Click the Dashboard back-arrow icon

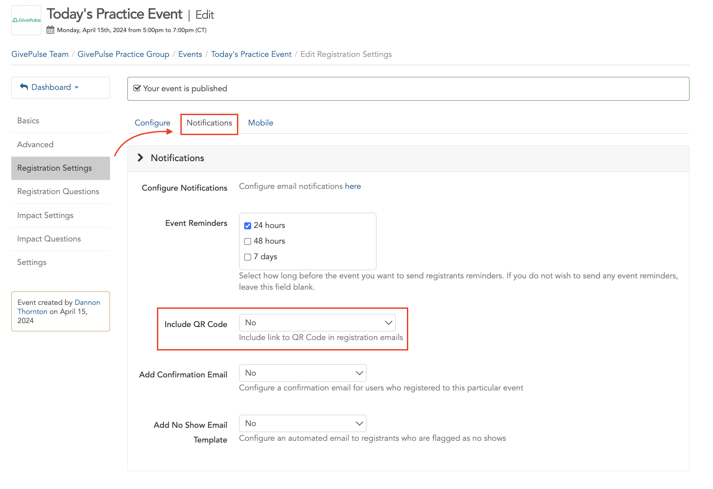(24, 87)
